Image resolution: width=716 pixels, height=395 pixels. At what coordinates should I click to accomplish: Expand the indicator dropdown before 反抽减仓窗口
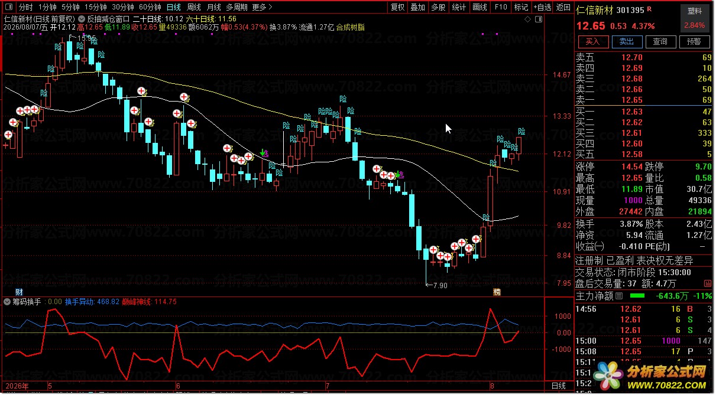point(82,19)
